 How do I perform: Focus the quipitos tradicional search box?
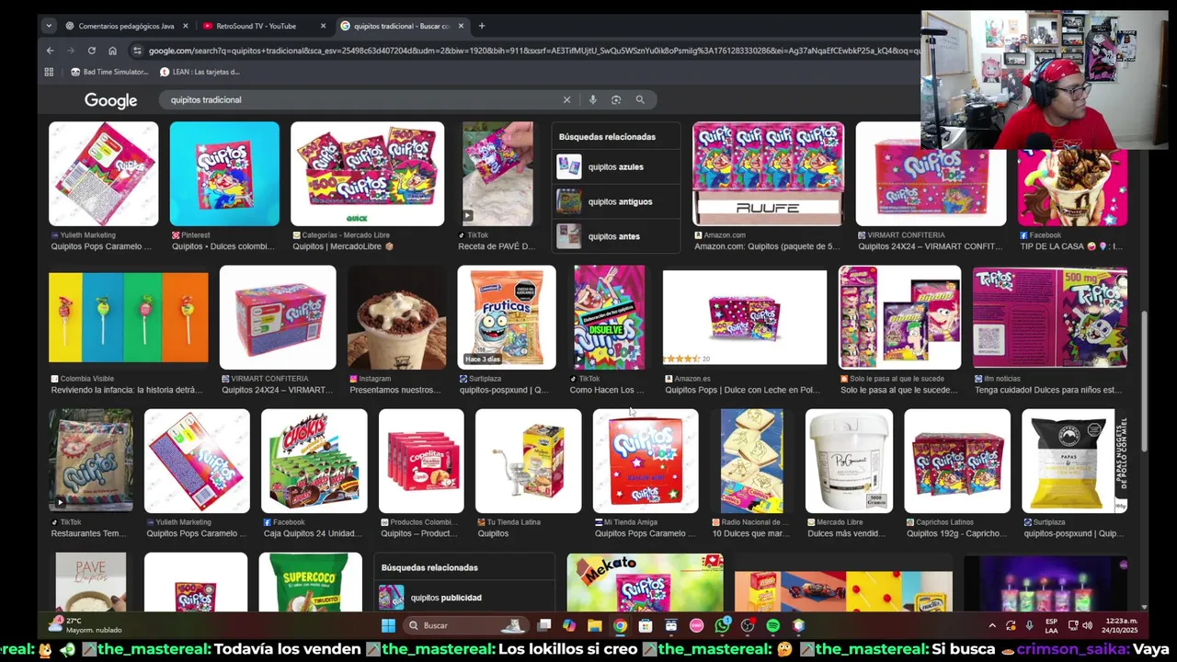tap(363, 99)
